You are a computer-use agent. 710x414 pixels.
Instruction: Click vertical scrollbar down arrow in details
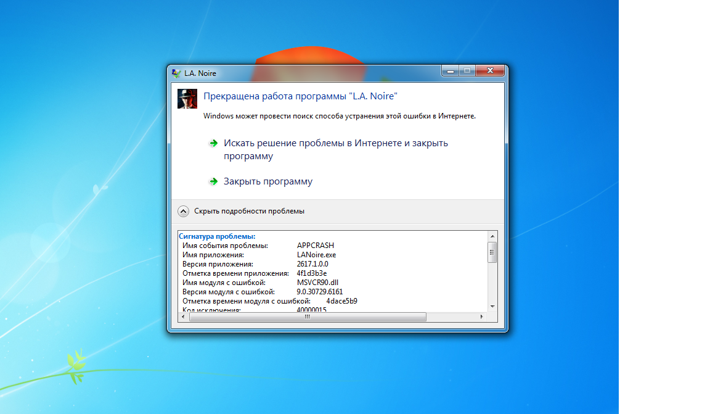click(x=492, y=307)
